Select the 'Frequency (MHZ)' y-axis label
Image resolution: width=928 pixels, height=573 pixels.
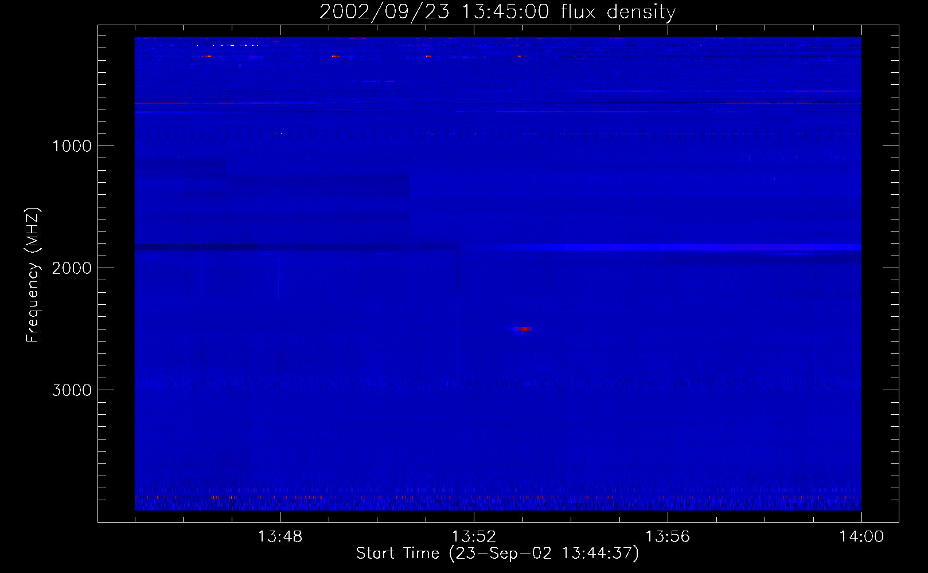pyautogui.click(x=33, y=275)
